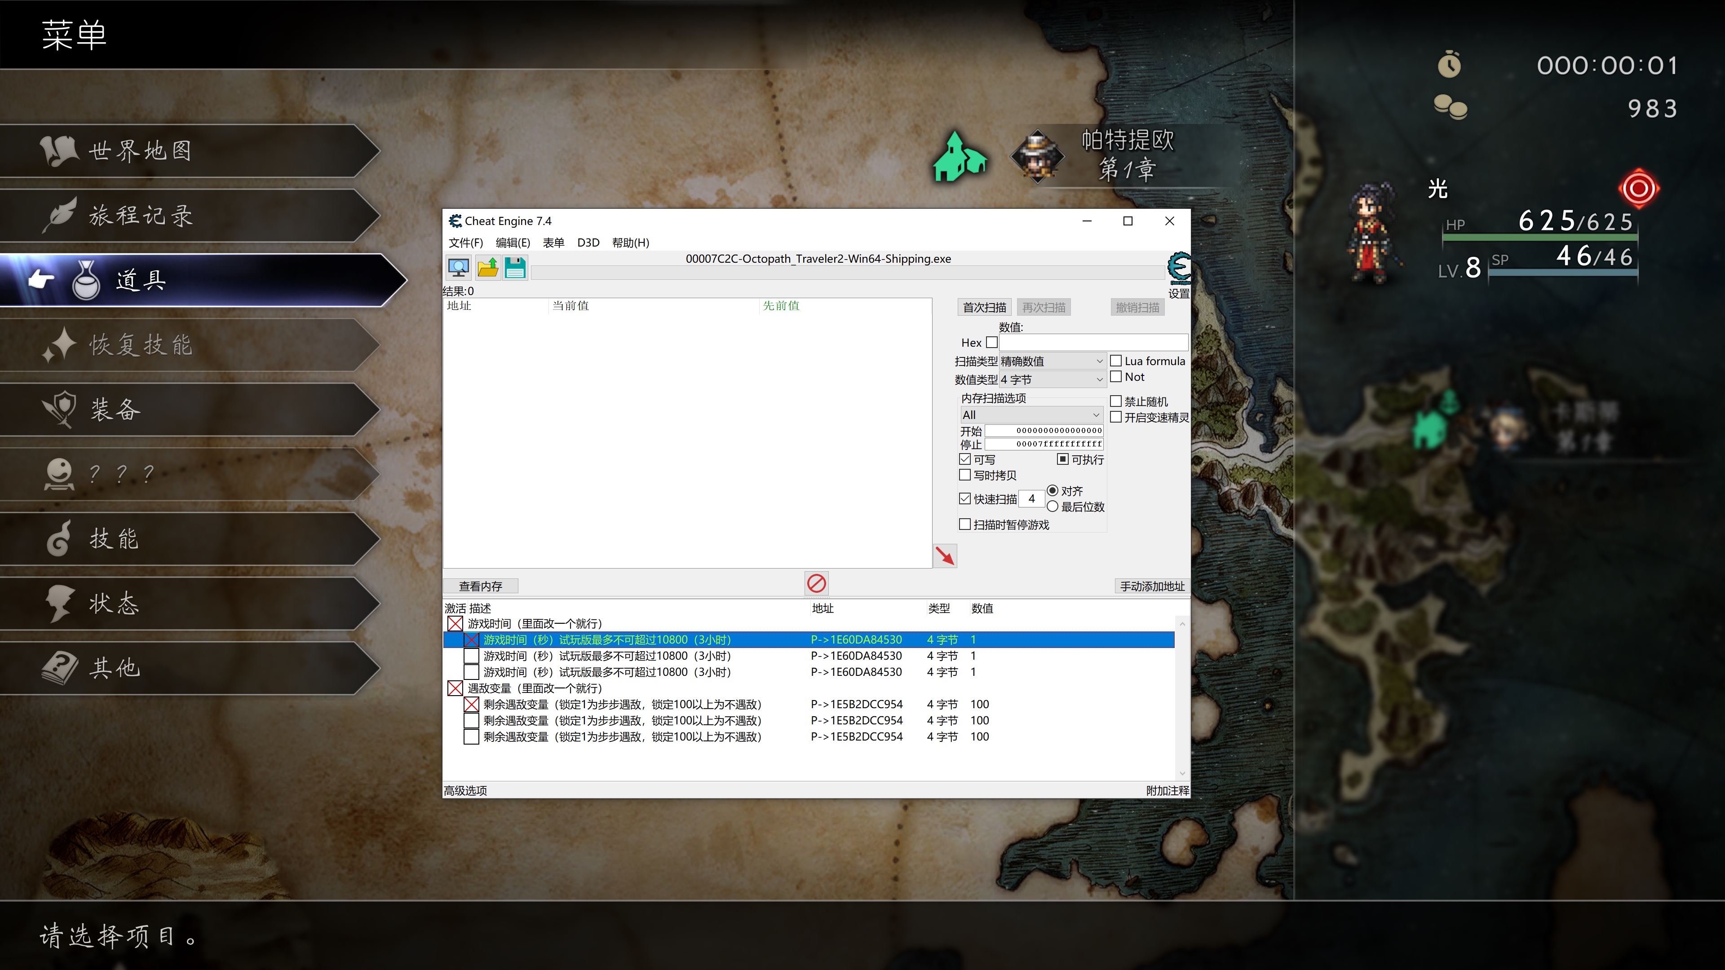Click the red target icon beside HP
This screenshot has width=1725, height=970.
(1639, 189)
